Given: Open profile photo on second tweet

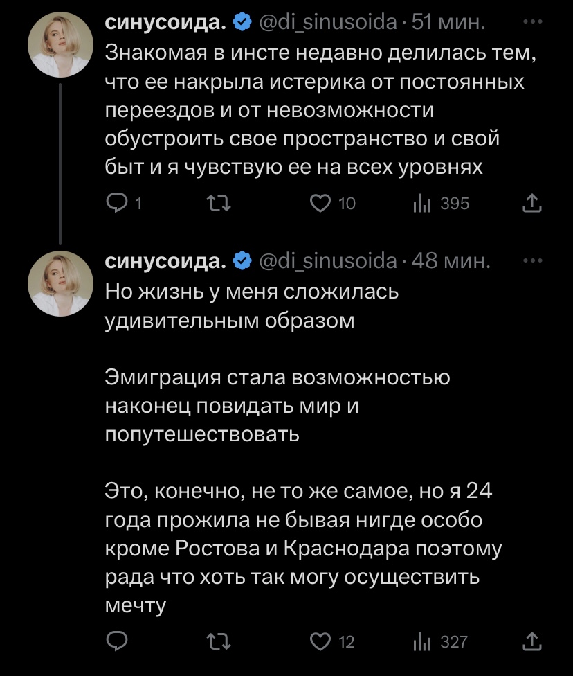Looking at the screenshot, I should (x=60, y=283).
